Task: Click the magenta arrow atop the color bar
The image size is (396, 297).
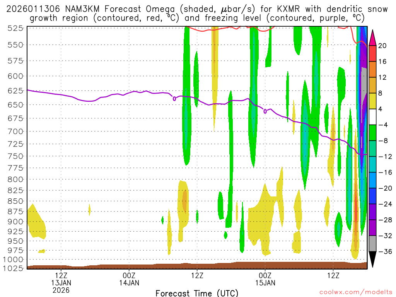Action: (372, 38)
